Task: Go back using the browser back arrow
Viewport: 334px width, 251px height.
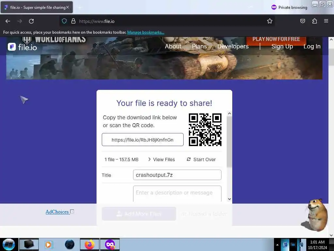Action: coord(8,21)
